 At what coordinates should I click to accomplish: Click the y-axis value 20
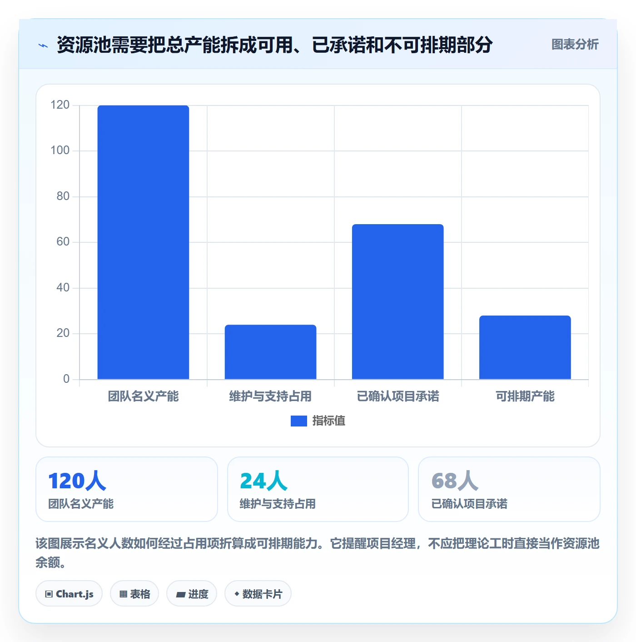coord(63,333)
